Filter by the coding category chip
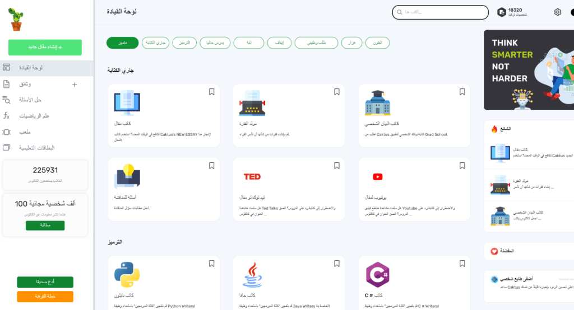This screenshot has width=574, height=310. click(x=185, y=43)
